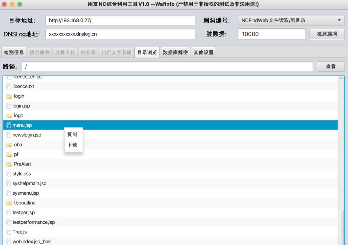Focus the DNSLog地址 input field
348x245 pixels.
click(x=120, y=34)
